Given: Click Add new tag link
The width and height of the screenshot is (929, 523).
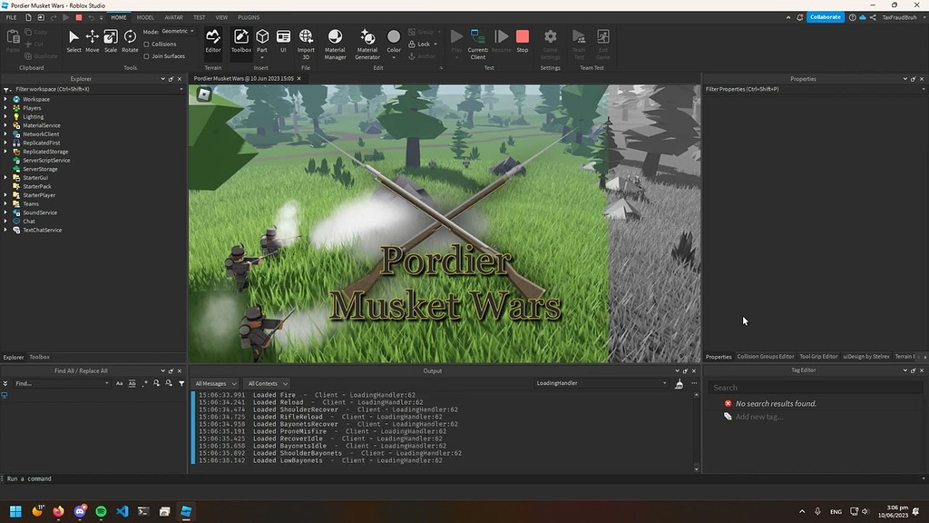Looking at the screenshot, I should point(759,416).
